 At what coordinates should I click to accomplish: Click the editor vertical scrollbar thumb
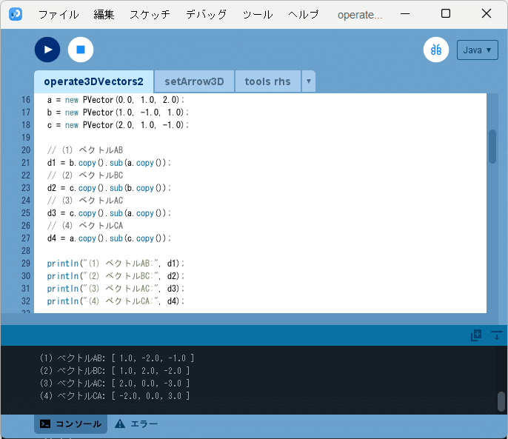pos(492,147)
